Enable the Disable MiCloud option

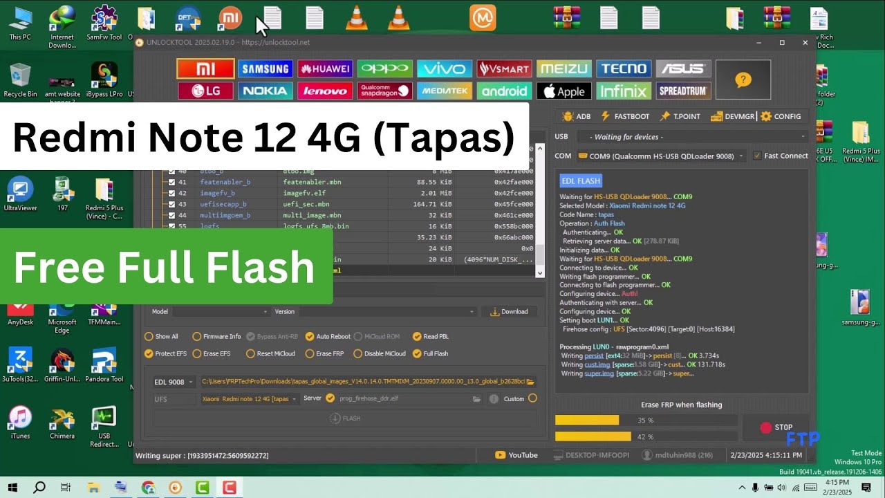point(380,353)
